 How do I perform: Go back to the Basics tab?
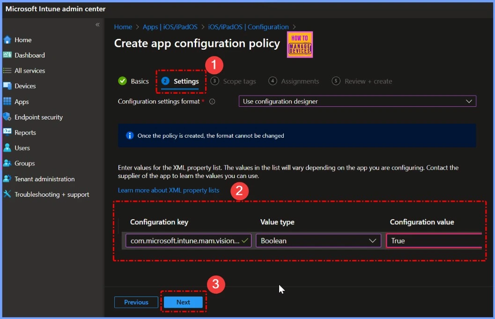click(139, 81)
